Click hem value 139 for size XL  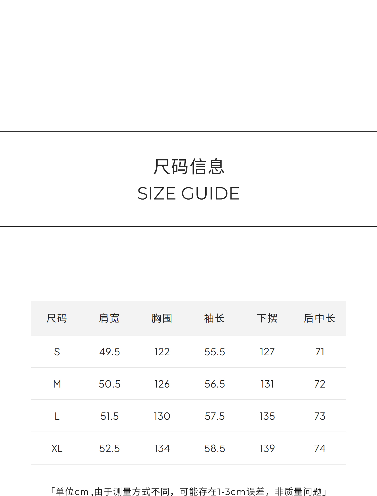(x=267, y=448)
